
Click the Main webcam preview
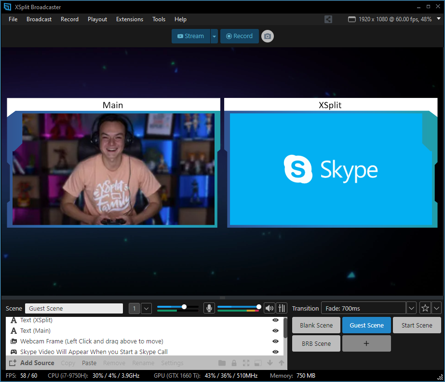113,169
